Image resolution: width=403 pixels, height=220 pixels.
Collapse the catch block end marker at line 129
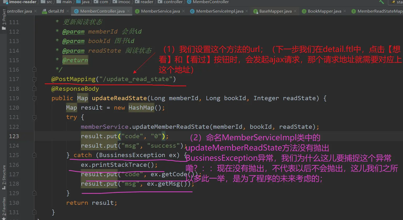[34, 193]
